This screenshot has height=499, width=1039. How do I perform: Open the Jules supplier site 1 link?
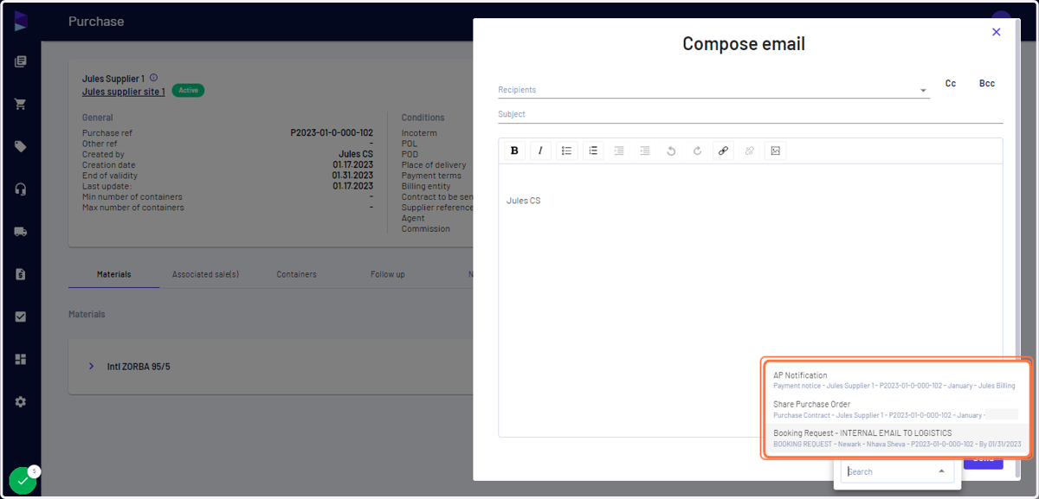(x=124, y=92)
